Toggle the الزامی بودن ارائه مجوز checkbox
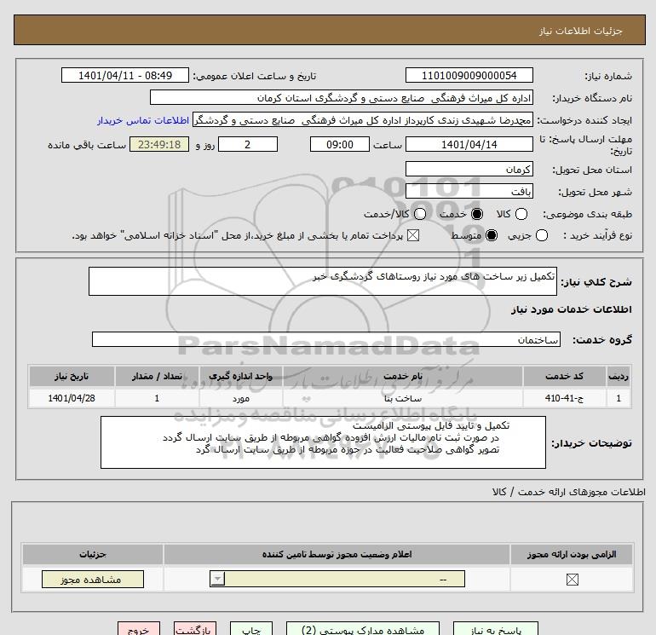 click(x=572, y=580)
